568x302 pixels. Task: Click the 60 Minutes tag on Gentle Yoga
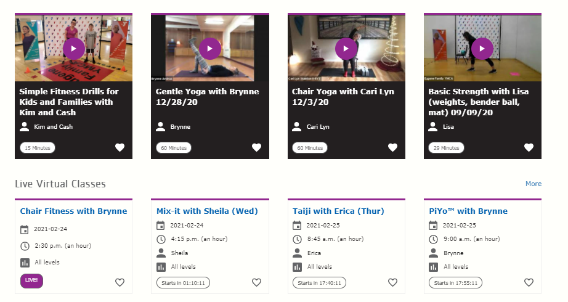pos(174,148)
